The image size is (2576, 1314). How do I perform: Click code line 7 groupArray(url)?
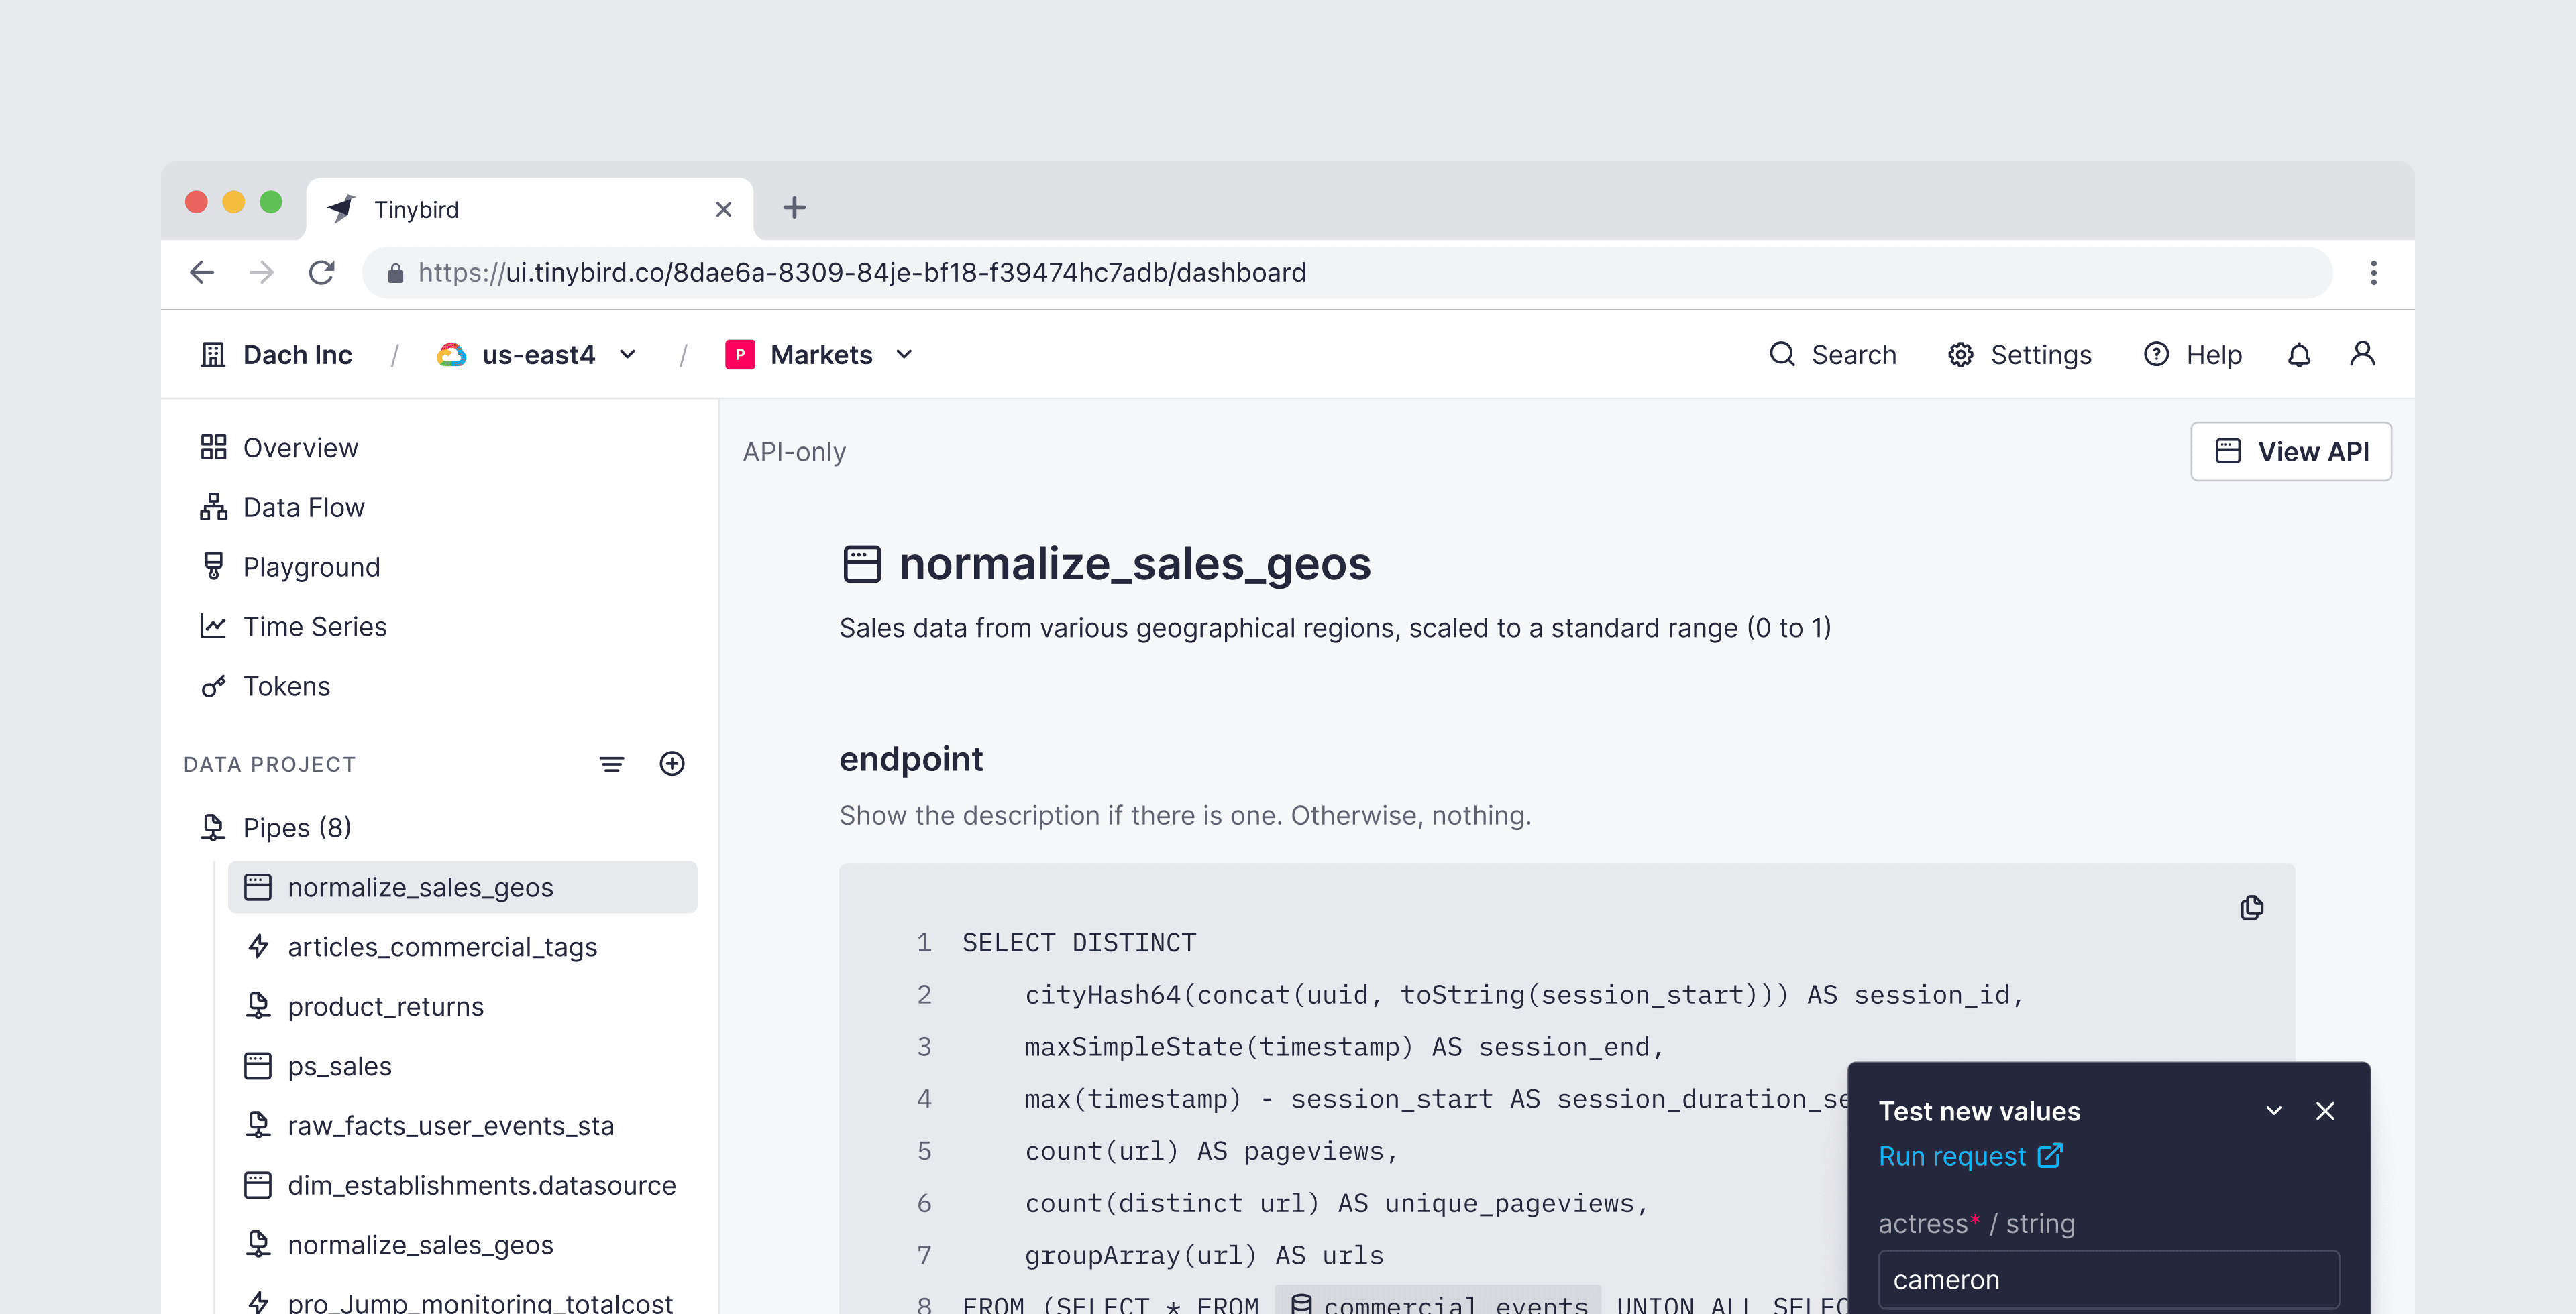1204,1255
